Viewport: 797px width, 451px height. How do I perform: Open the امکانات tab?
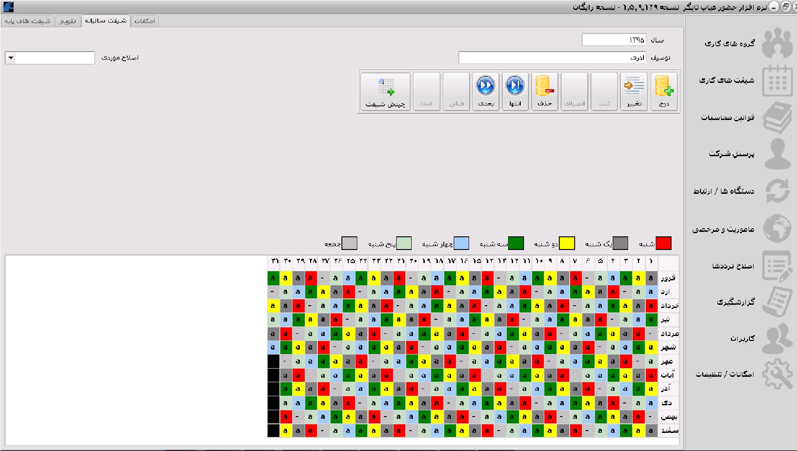[145, 21]
